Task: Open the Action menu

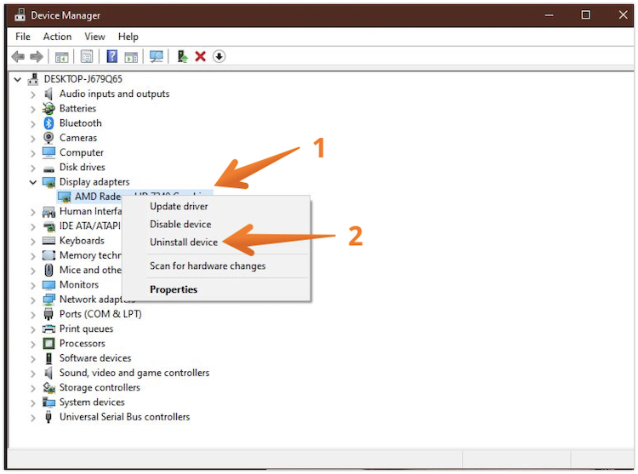Action: 57,37
